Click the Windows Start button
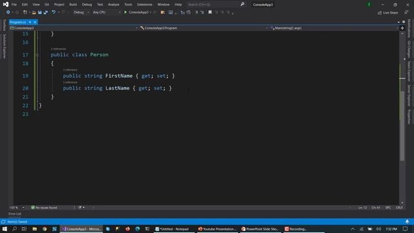This screenshot has height=233, width=414. click(x=5, y=228)
